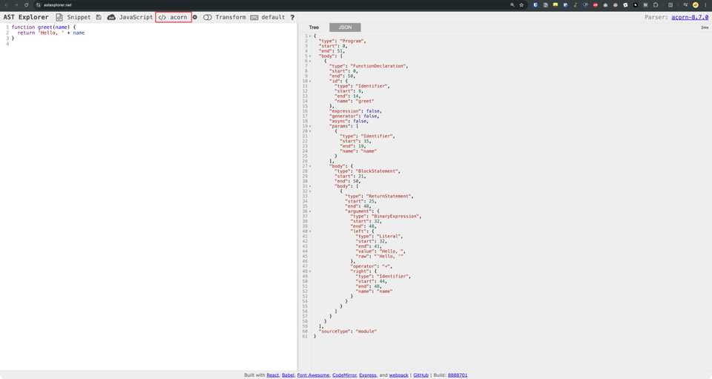Click JSON line '"type": "BlockStatement"'
Image resolution: width=712 pixels, height=379 pixels.
[x=367, y=171]
